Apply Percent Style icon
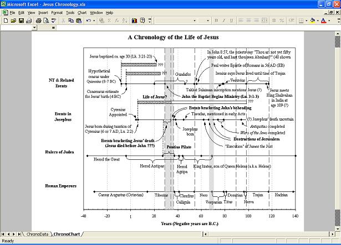The height and width of the screenshot is (245, 341). [282, 20]
